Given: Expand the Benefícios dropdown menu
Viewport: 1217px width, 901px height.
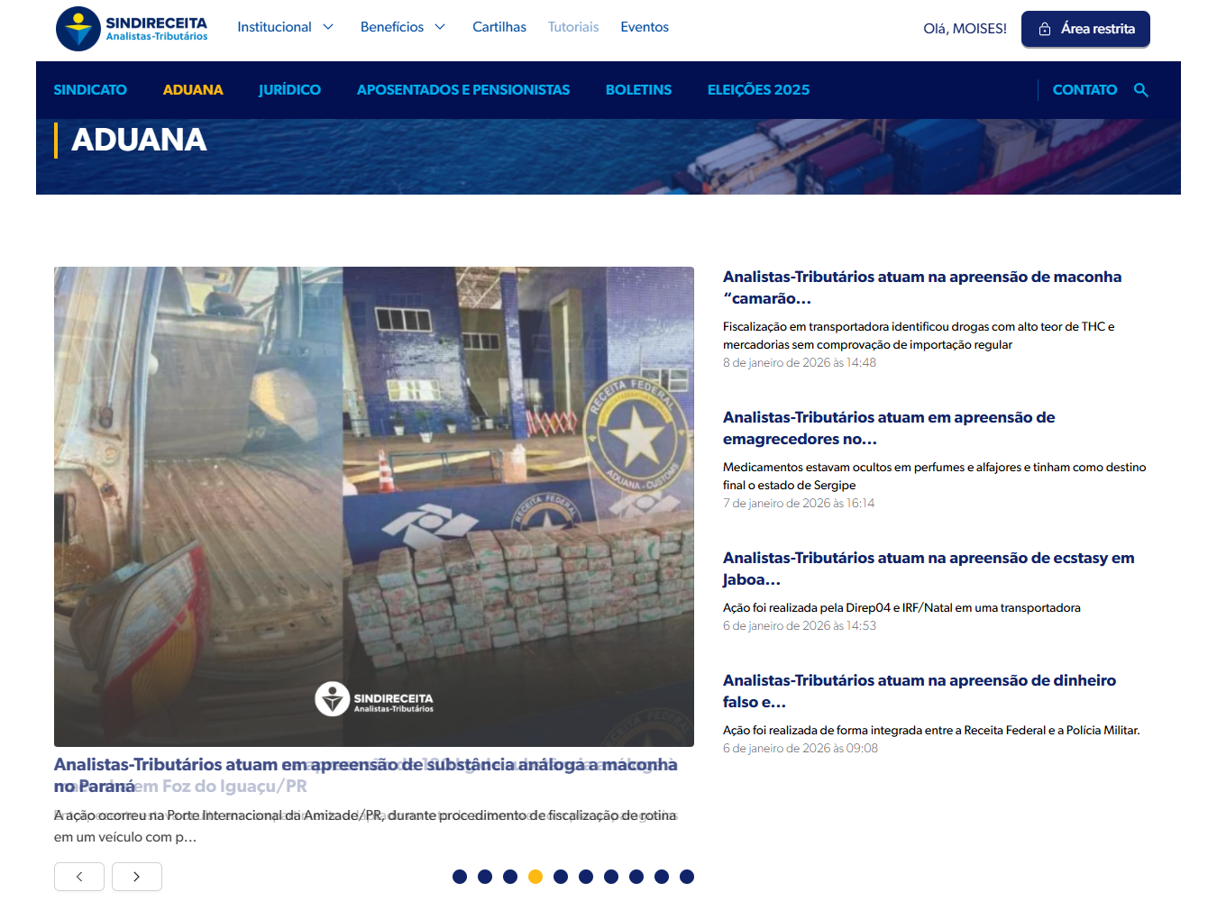Looking at the screenshot, I should click(x=402, y=27).
